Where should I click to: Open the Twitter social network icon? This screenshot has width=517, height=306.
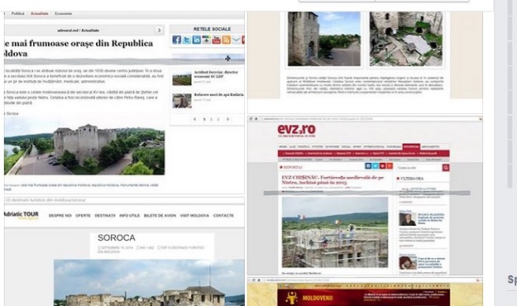point(187,40)
